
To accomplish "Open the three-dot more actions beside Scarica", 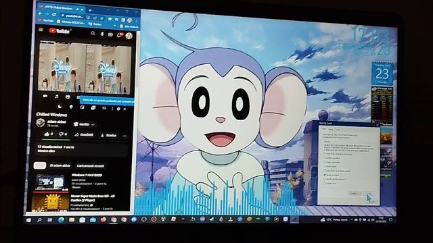I will click(x=124, y=136).
